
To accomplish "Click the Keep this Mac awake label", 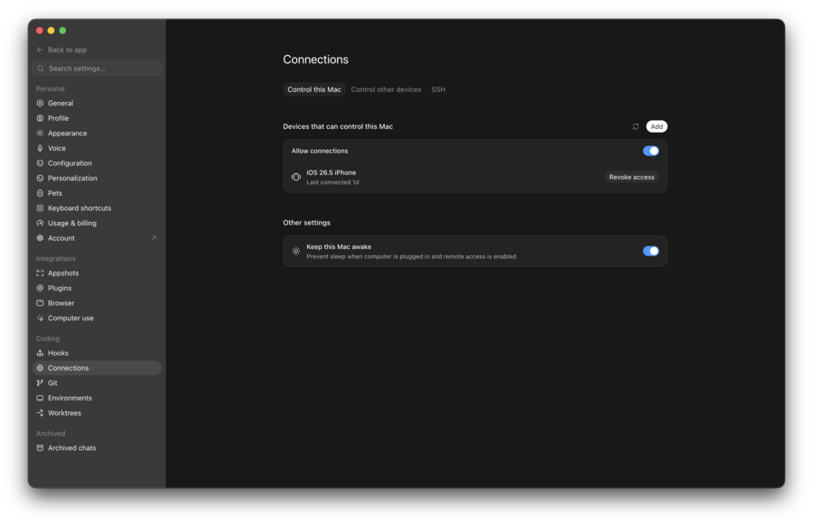I will click(339, 247).
